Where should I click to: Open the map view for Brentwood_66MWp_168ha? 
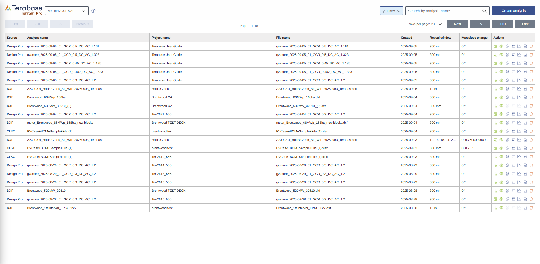501,97
